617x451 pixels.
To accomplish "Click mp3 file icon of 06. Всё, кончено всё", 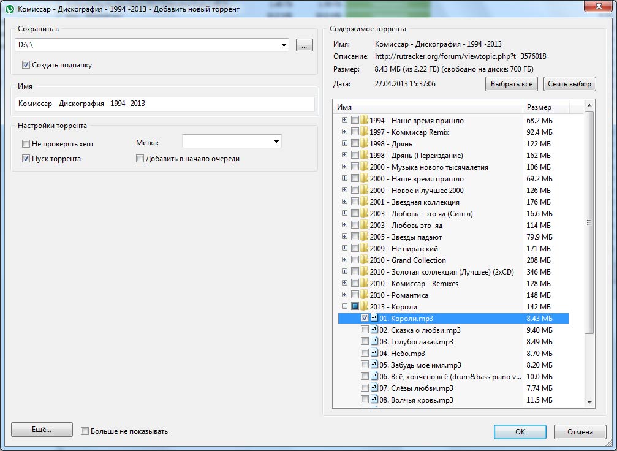I will [374, 376].
